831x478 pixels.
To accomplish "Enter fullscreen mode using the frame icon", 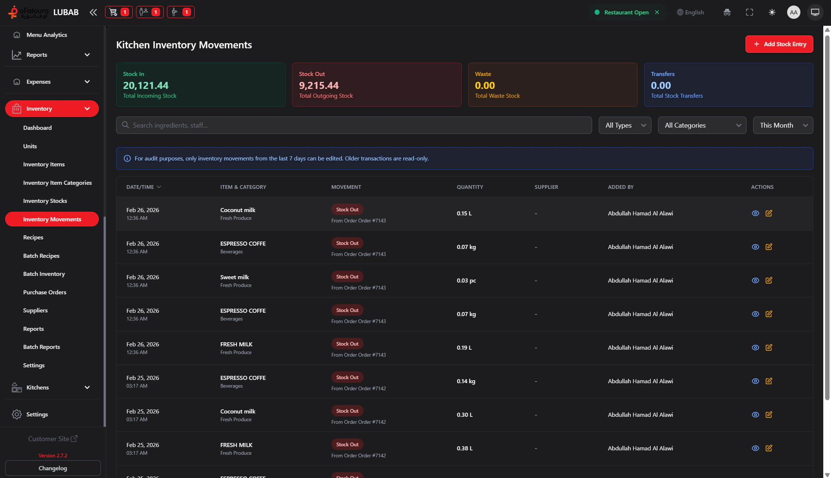I will 750,12.
